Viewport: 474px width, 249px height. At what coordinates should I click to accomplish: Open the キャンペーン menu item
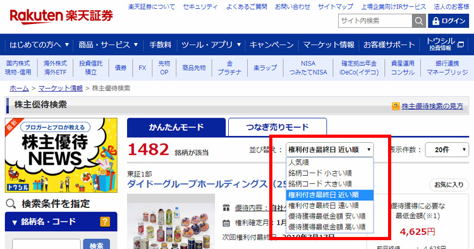coord(272,45)
